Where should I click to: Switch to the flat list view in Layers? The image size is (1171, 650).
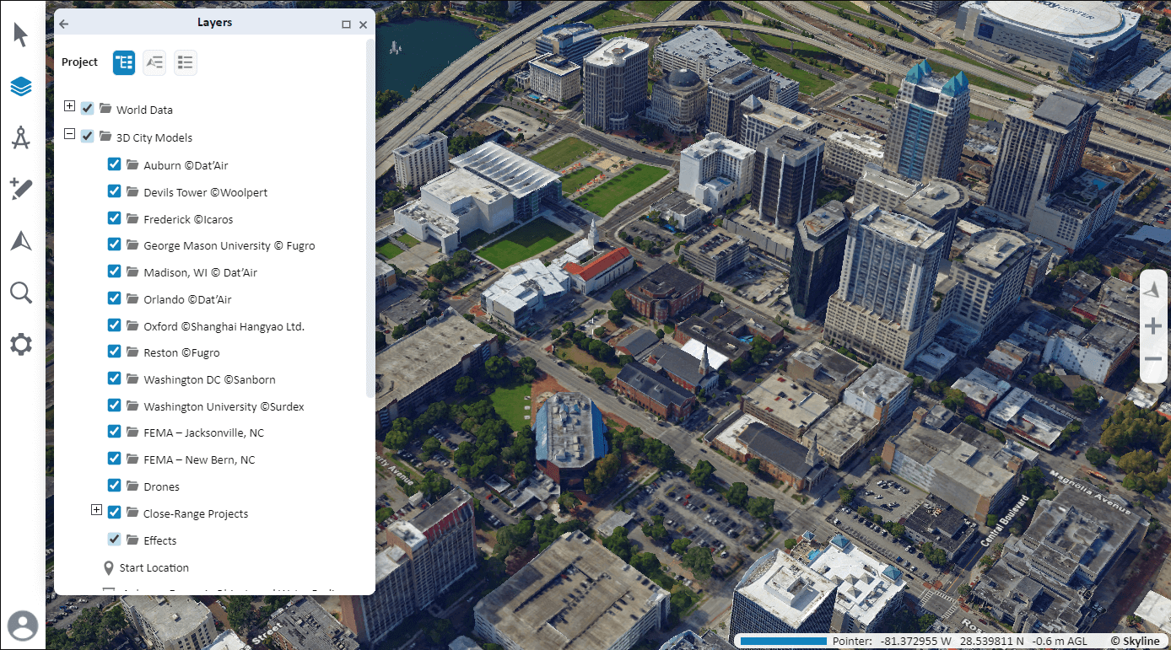pos(185,62)
